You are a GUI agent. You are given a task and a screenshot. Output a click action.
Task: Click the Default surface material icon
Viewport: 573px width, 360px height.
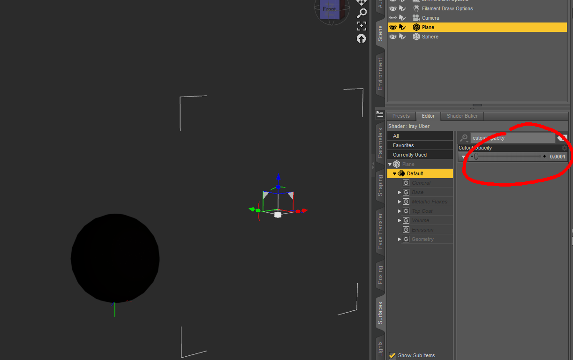tap(401, 173)
